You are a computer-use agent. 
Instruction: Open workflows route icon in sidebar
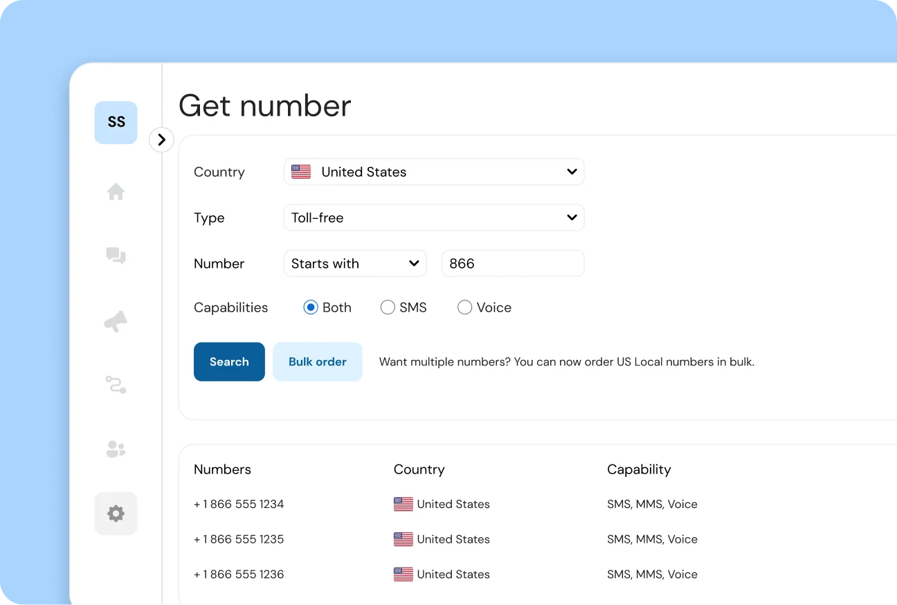point(116,384)
